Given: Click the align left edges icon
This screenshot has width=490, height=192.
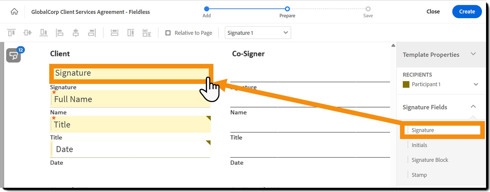Looking at the screenshot, I should point(60,33).
